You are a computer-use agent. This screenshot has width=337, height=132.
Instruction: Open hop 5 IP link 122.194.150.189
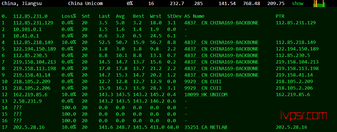[x=35, y=49]
